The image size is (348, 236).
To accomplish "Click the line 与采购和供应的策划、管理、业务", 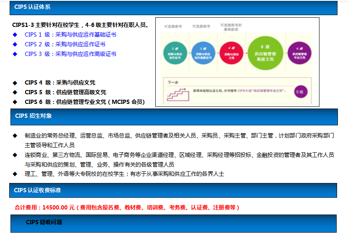I will click(99, 164).
